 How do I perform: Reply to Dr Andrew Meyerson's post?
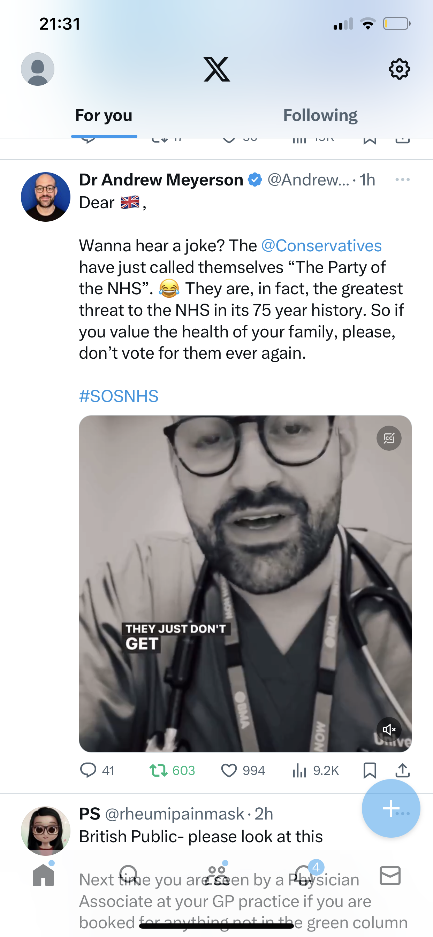coord(97,770)
